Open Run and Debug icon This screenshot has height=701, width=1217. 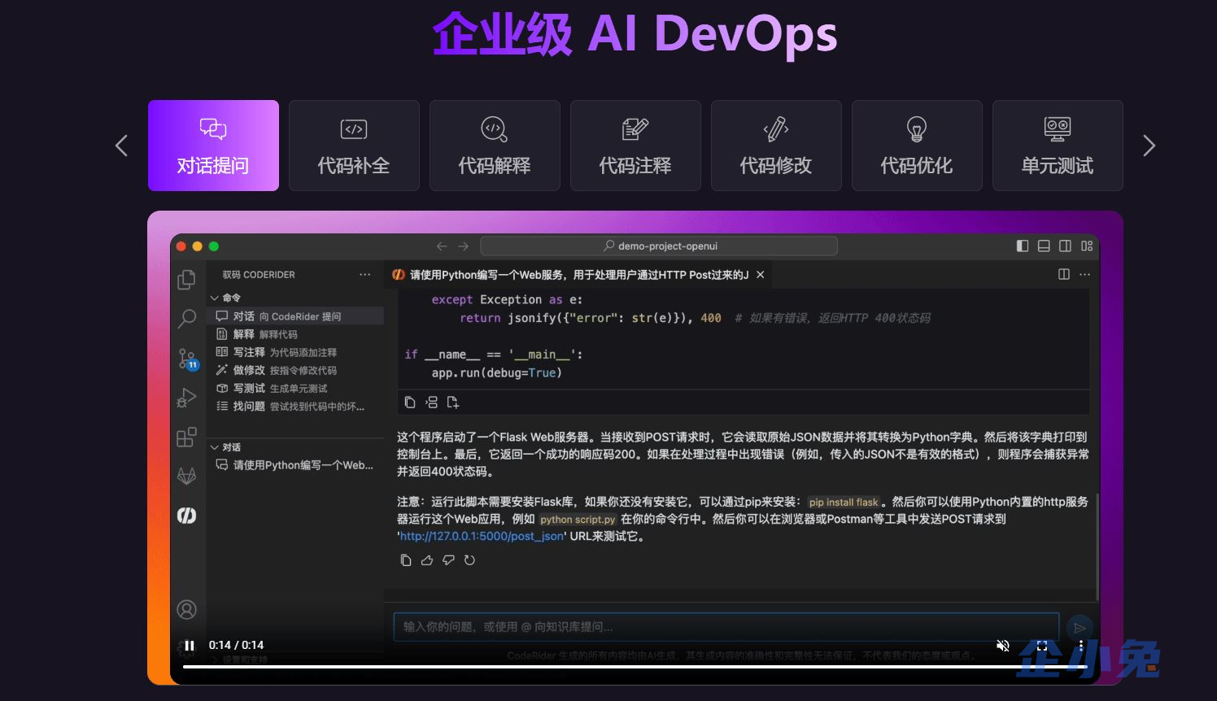click(187, 398)
